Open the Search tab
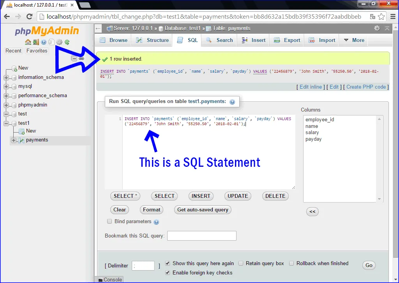399x283 pixels. click(220, 40)
